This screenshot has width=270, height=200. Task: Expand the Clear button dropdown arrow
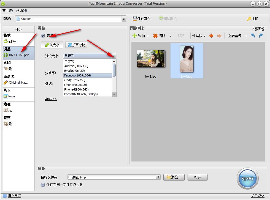tap(170, 36)
